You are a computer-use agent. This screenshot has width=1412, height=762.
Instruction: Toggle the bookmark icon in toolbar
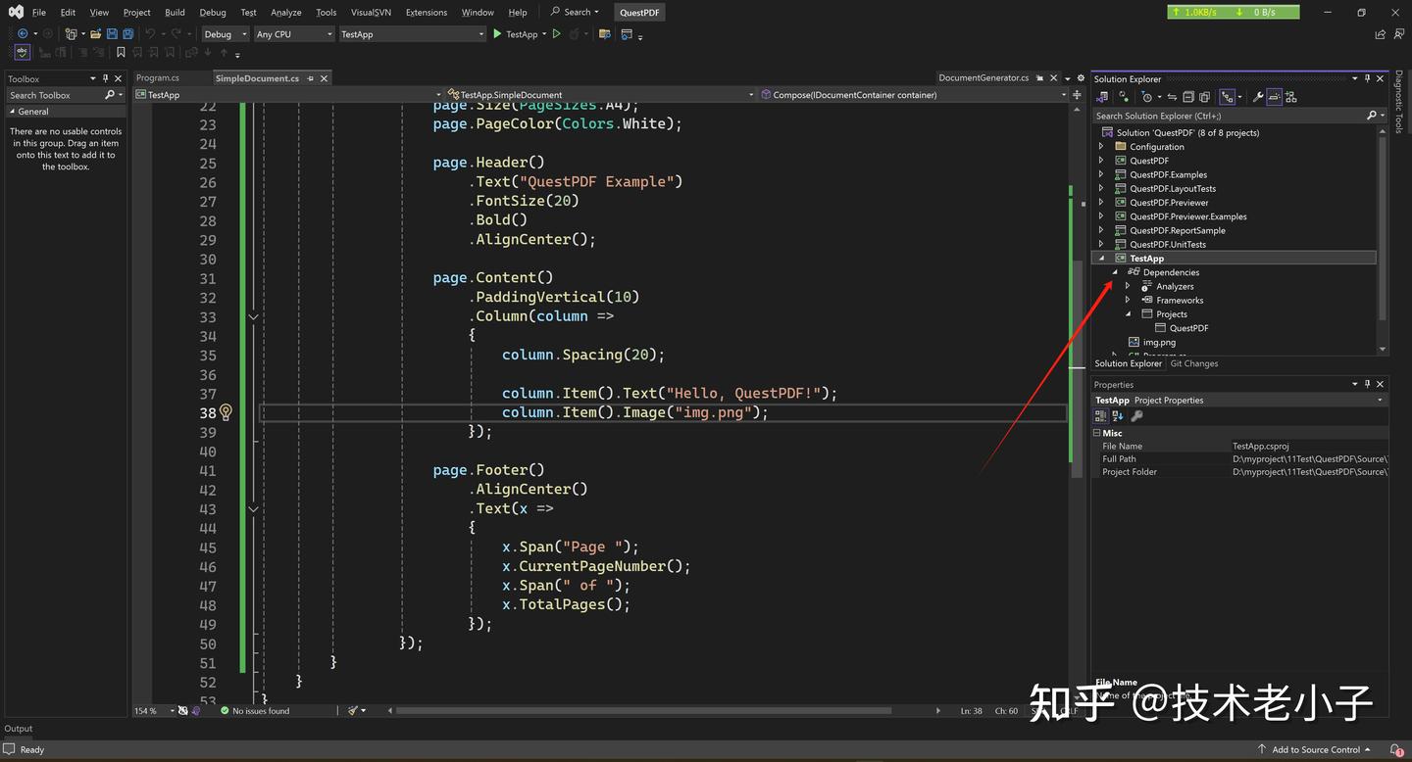(122, 53)
